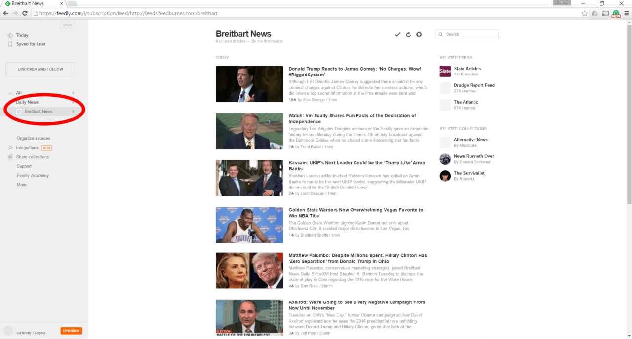Open Clinton and Trump Ohio article thumbnail
Screen dimensions: 632x339
point(249,270)
